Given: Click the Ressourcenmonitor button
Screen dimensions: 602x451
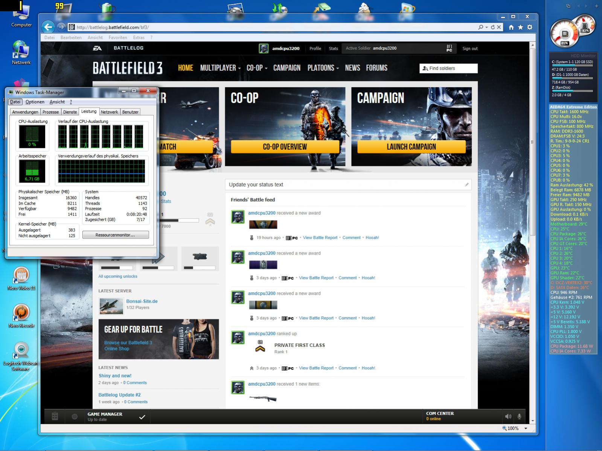Looking at the screenshot, I should click(116, 235).
